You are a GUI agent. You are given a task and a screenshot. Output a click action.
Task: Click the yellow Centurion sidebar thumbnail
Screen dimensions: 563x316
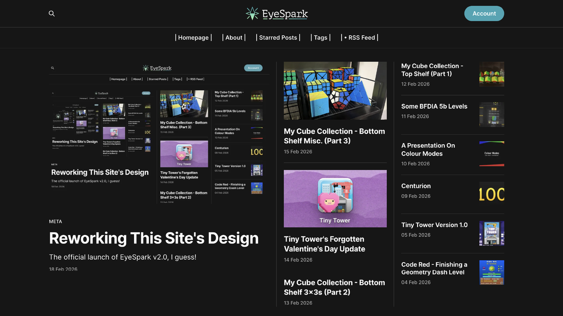491,193
